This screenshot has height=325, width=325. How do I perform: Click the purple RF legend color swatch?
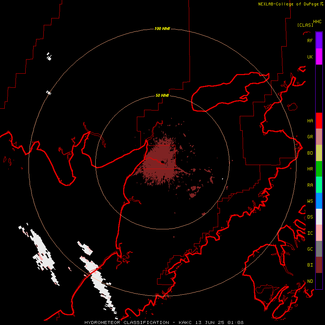pos(319,40)
